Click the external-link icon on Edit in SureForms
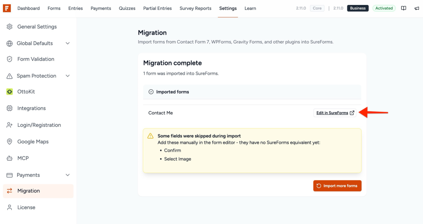 pos(352,113)
